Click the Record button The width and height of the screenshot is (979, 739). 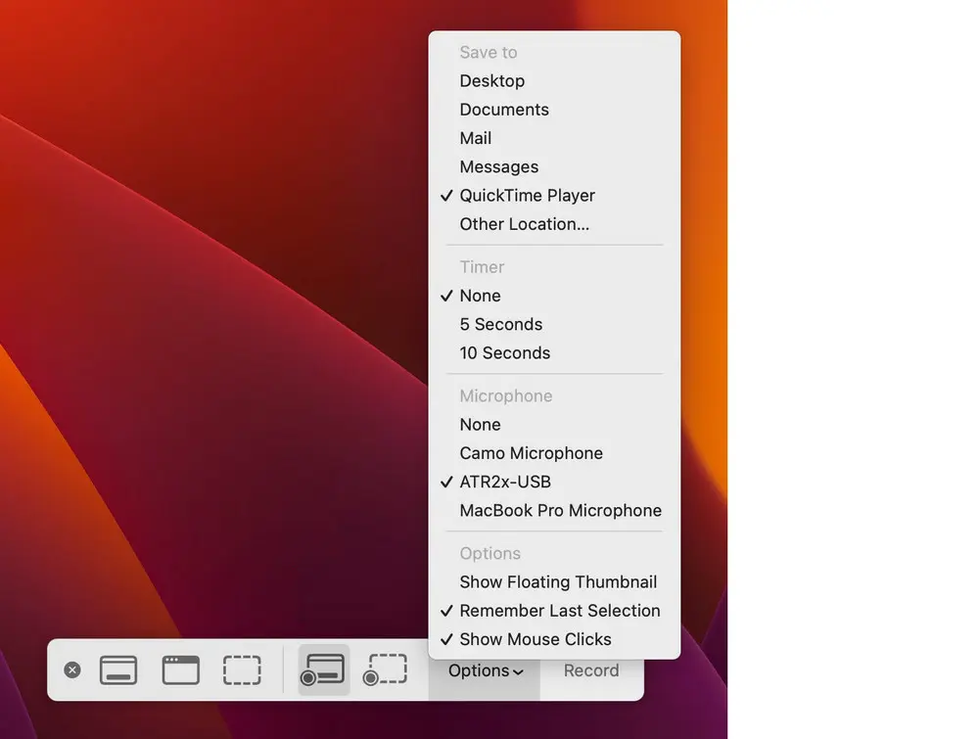(x=590, y=670)
